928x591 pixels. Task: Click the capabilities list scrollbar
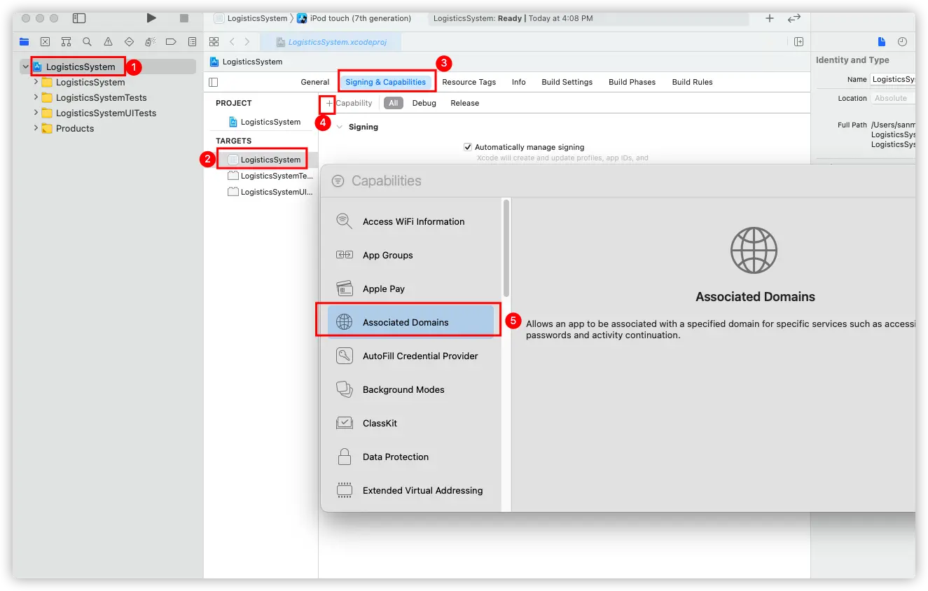click(506, 248)
